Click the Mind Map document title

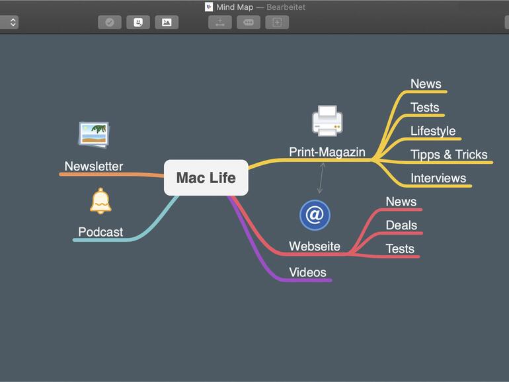coord(235,7)
